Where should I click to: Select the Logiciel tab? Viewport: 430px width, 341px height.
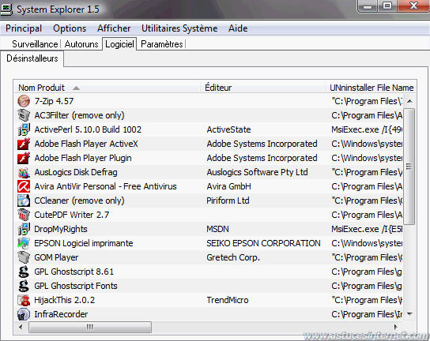(119, 44)
